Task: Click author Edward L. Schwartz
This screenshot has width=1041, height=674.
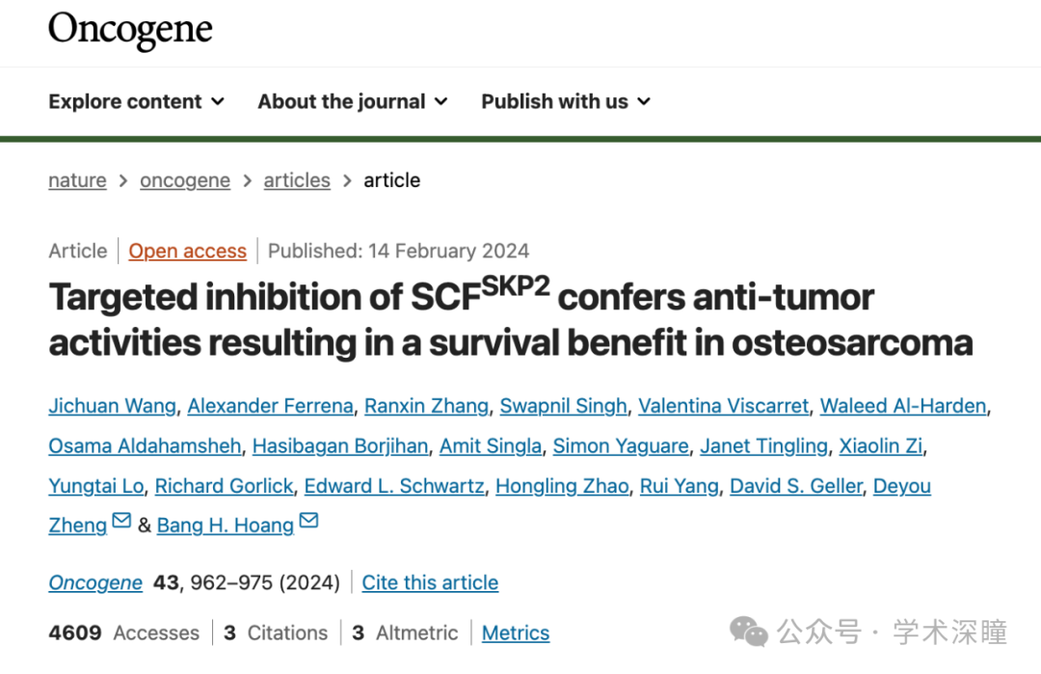Action: click(x=394, y=486)
